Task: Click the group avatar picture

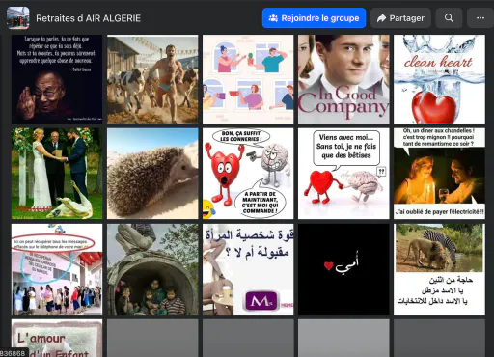Action: pyautogui.click(x=18, y=18)
